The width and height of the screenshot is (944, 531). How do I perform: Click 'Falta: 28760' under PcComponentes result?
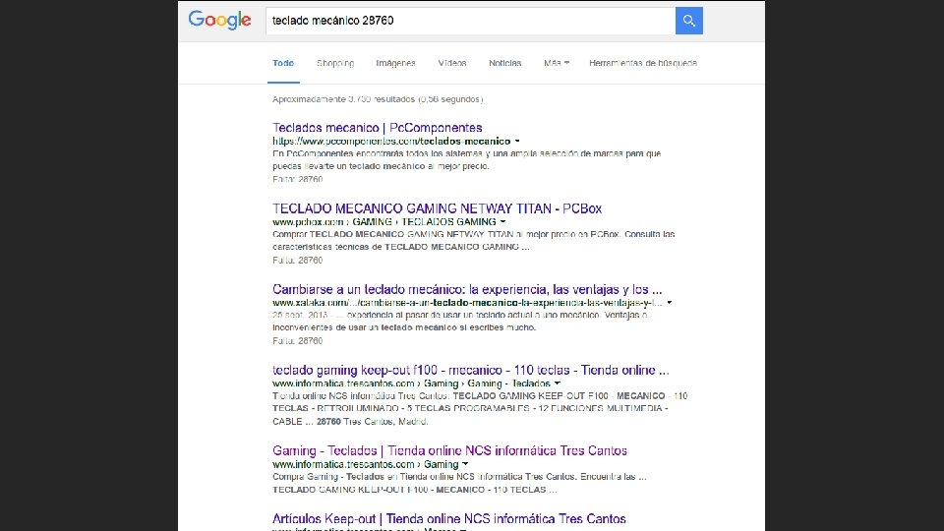click(297, 179)
